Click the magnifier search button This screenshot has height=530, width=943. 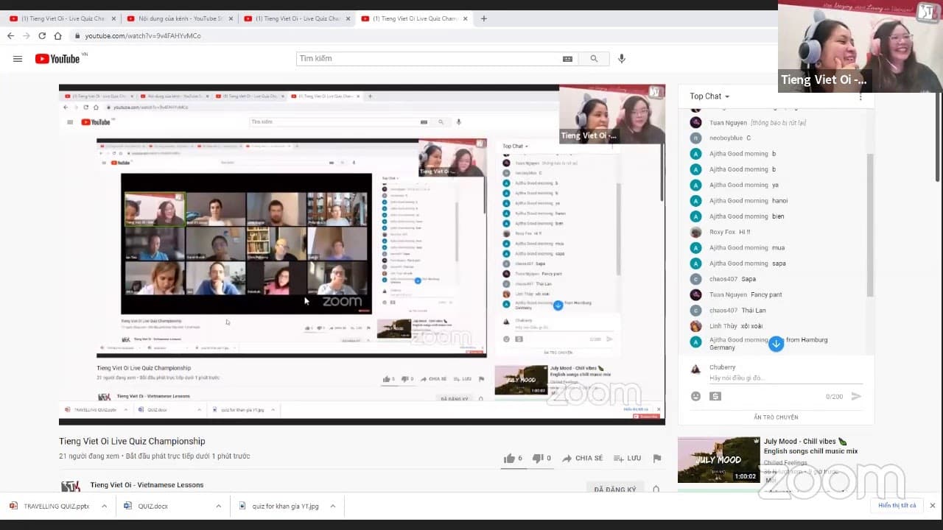pyautogui.click(x=594, y=59)
